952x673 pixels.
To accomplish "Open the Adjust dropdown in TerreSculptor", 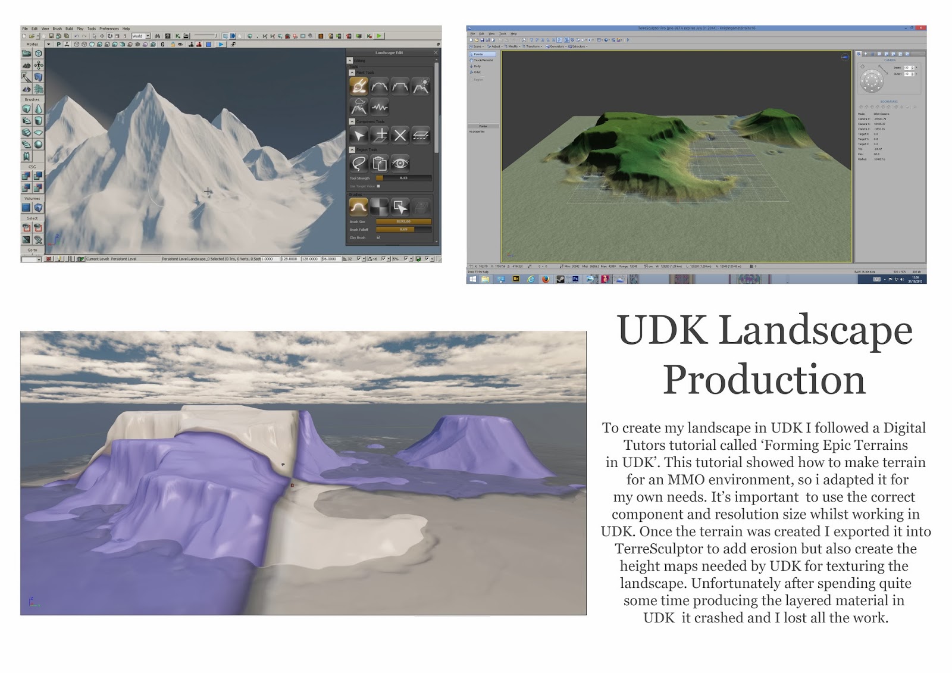I will pyautogui.click(x=495, y=46).
